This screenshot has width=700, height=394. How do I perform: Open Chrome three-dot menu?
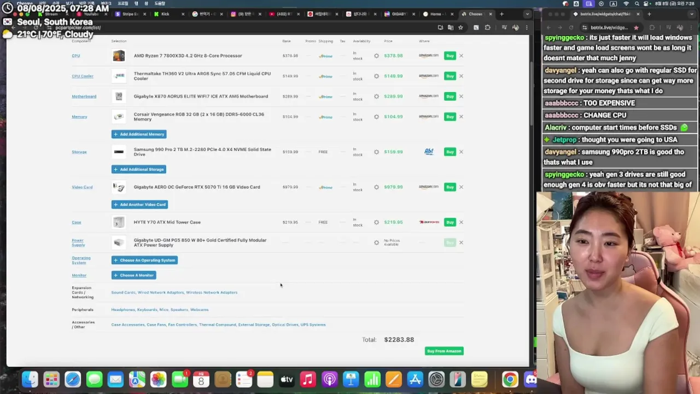[527, 27]
